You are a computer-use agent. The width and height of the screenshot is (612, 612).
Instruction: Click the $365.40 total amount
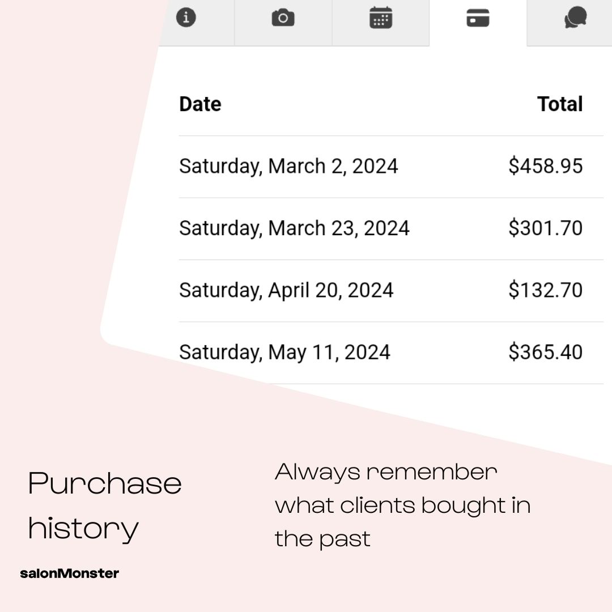(x=545, y=352)
